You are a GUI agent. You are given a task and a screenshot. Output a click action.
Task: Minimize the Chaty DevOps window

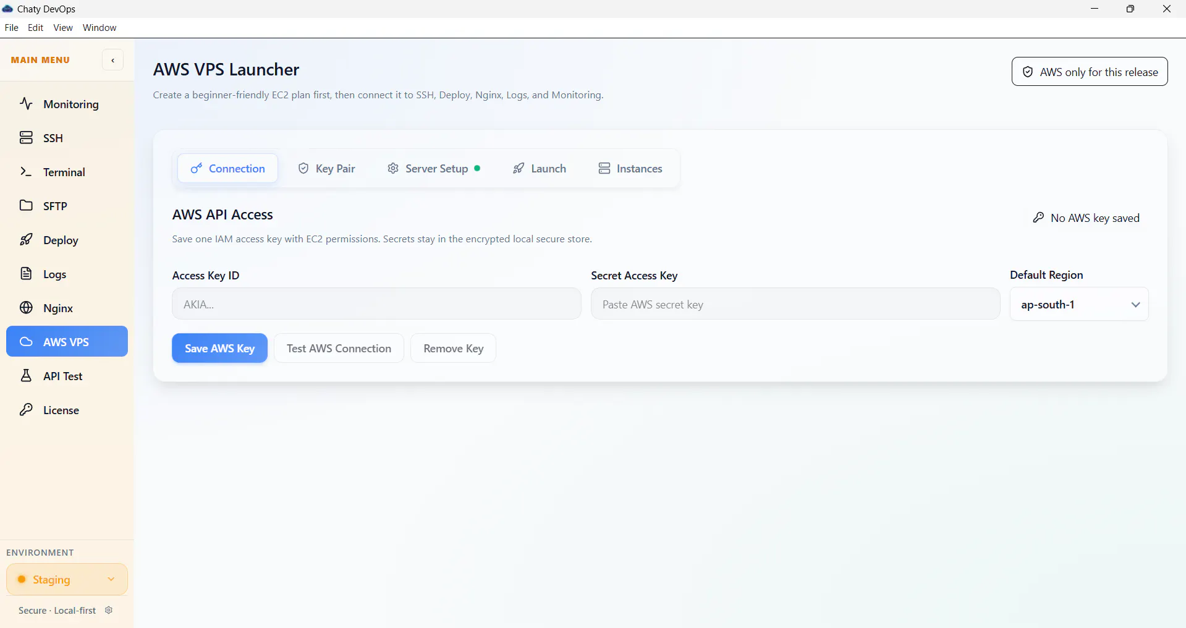pyautogui.click(x=1094, y=9)
